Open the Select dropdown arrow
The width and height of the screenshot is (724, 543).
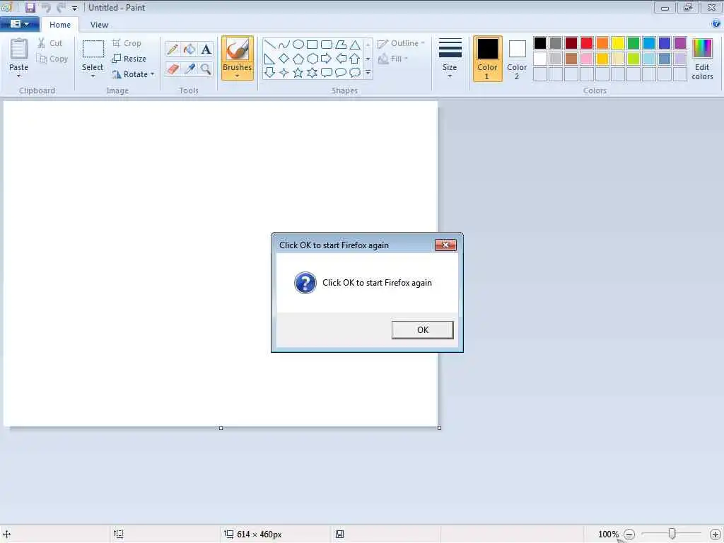point(93,76)
